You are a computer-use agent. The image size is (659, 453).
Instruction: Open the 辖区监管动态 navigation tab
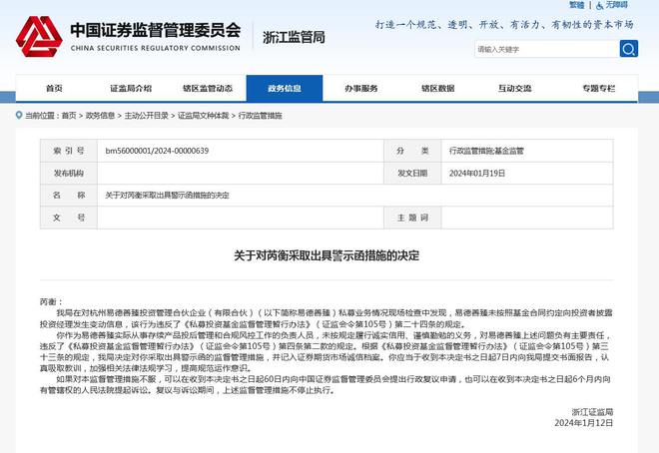(208, 88)
